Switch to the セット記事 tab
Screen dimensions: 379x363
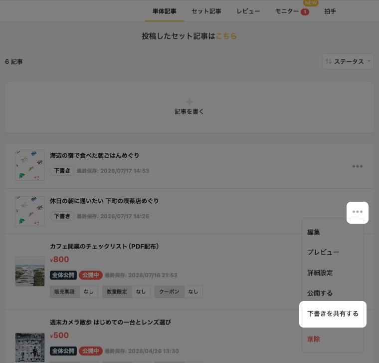coord(206,11)
